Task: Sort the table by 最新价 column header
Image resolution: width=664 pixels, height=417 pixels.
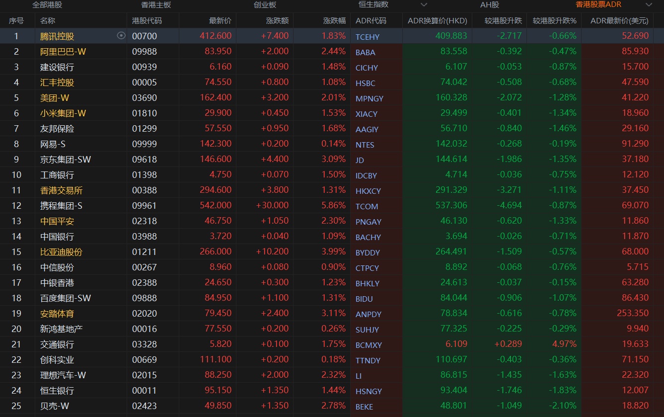Action: [x=220, y=21]
